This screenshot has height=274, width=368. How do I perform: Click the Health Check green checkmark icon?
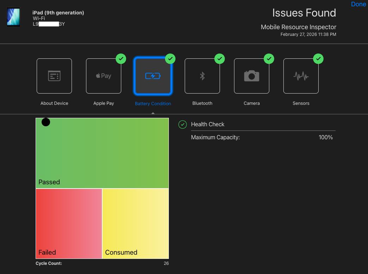click(183, 125)
